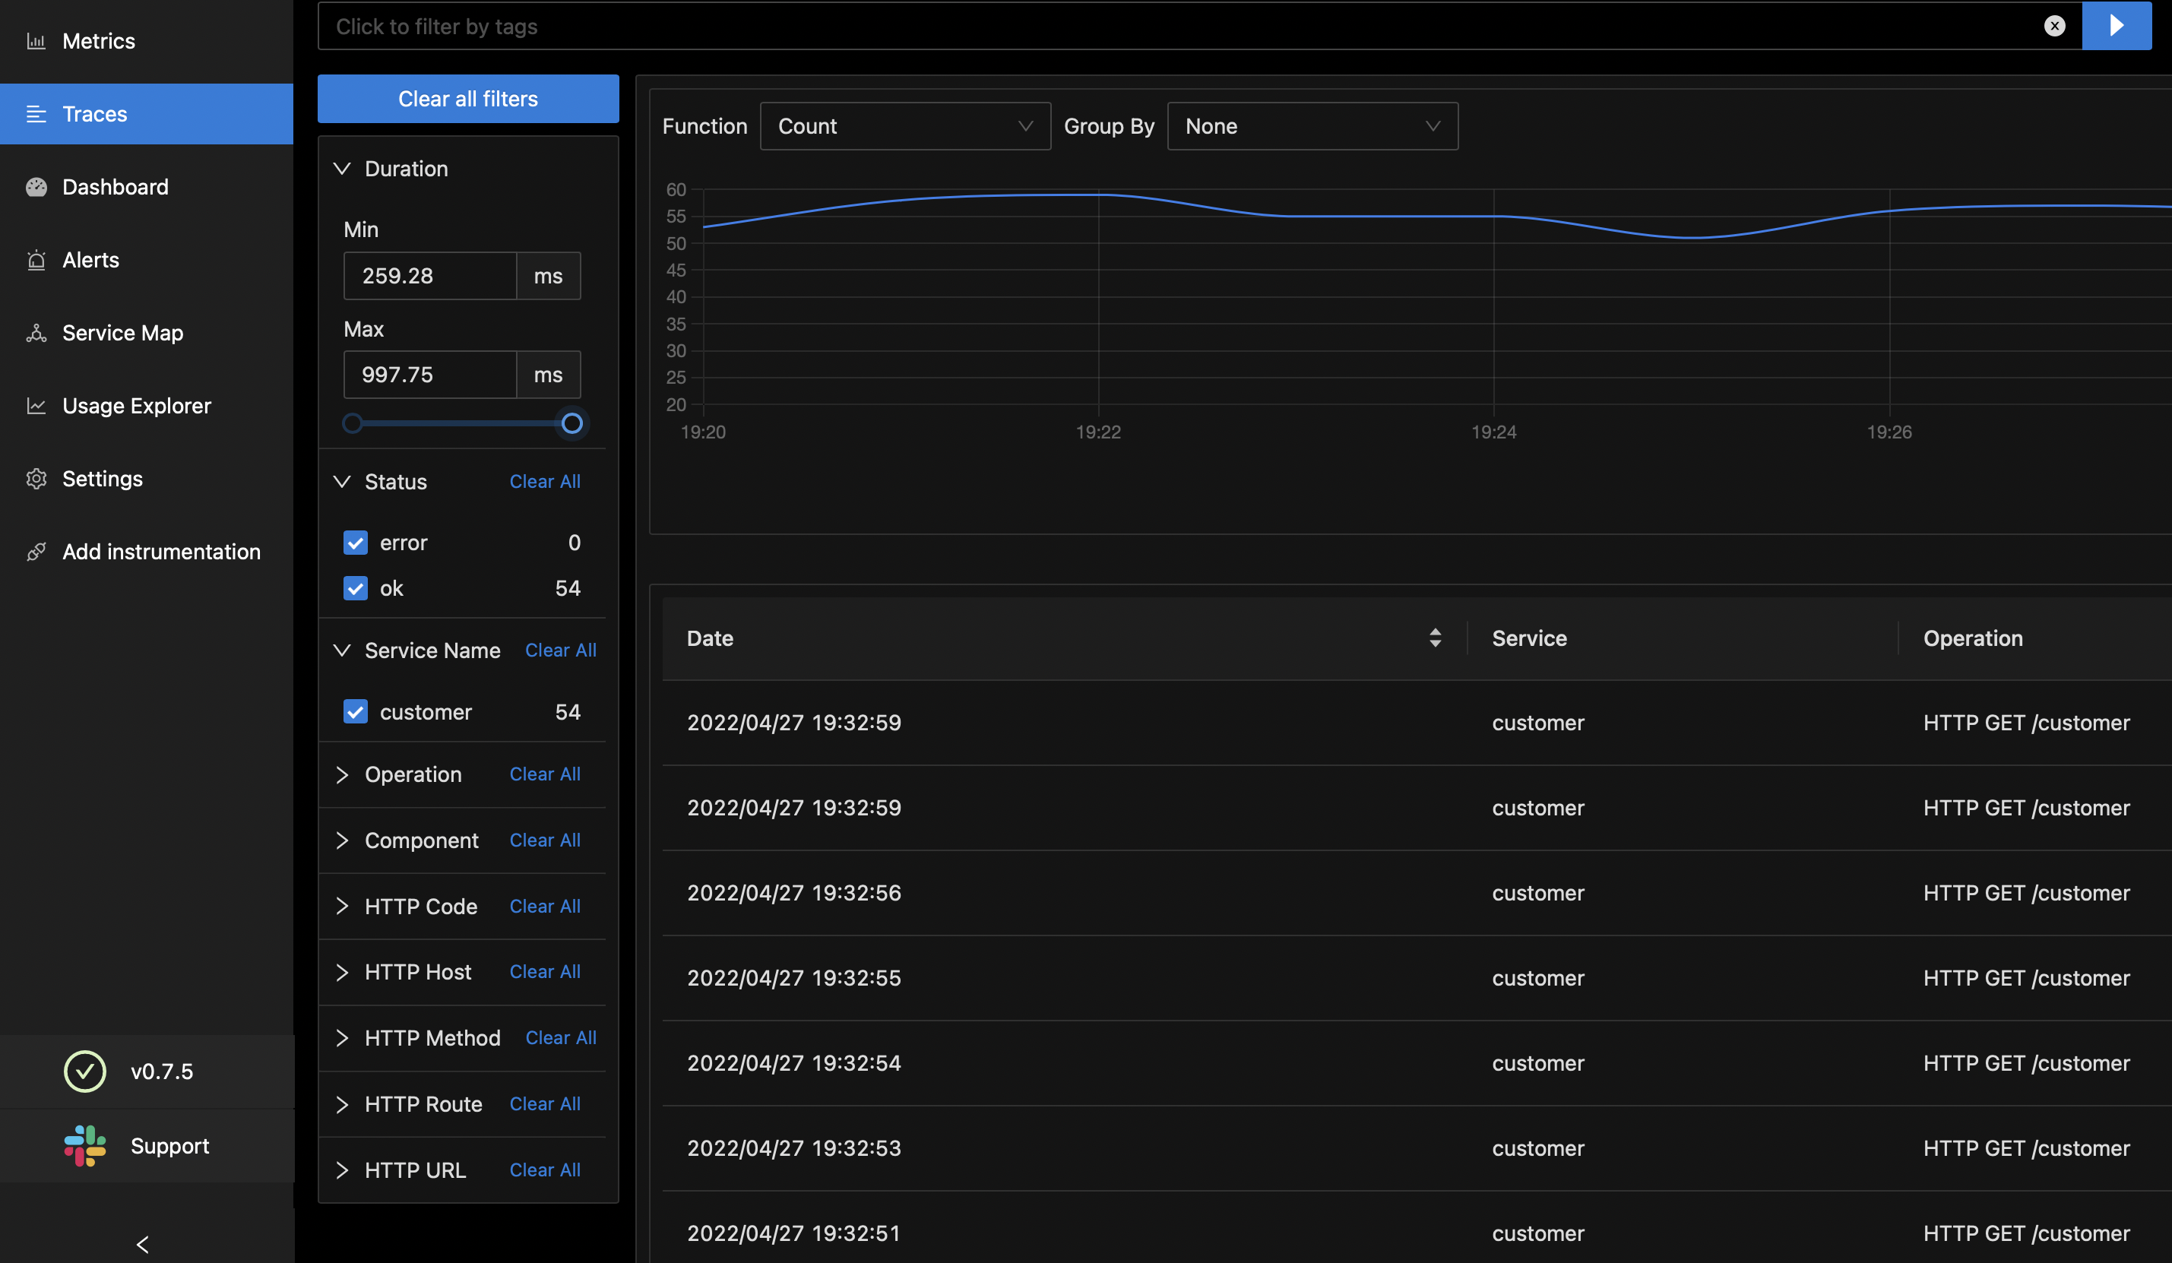Expand the HTTP URL filter section

click(x=342, y=1170)
